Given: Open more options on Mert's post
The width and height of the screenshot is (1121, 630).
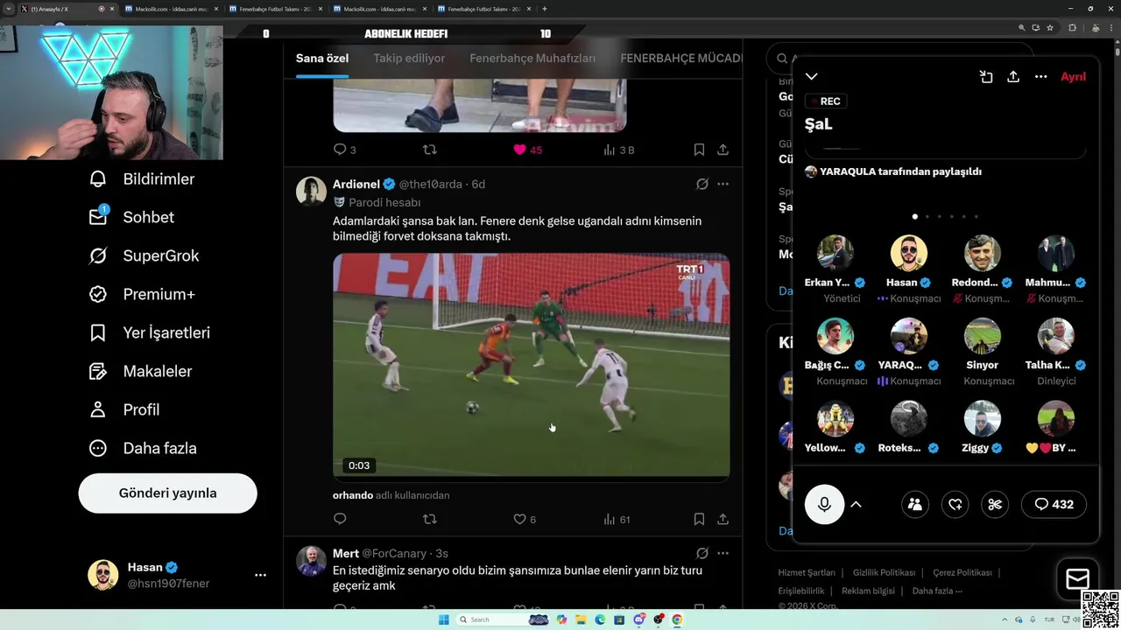Looking at the screenshot, I should click(723, 553).
